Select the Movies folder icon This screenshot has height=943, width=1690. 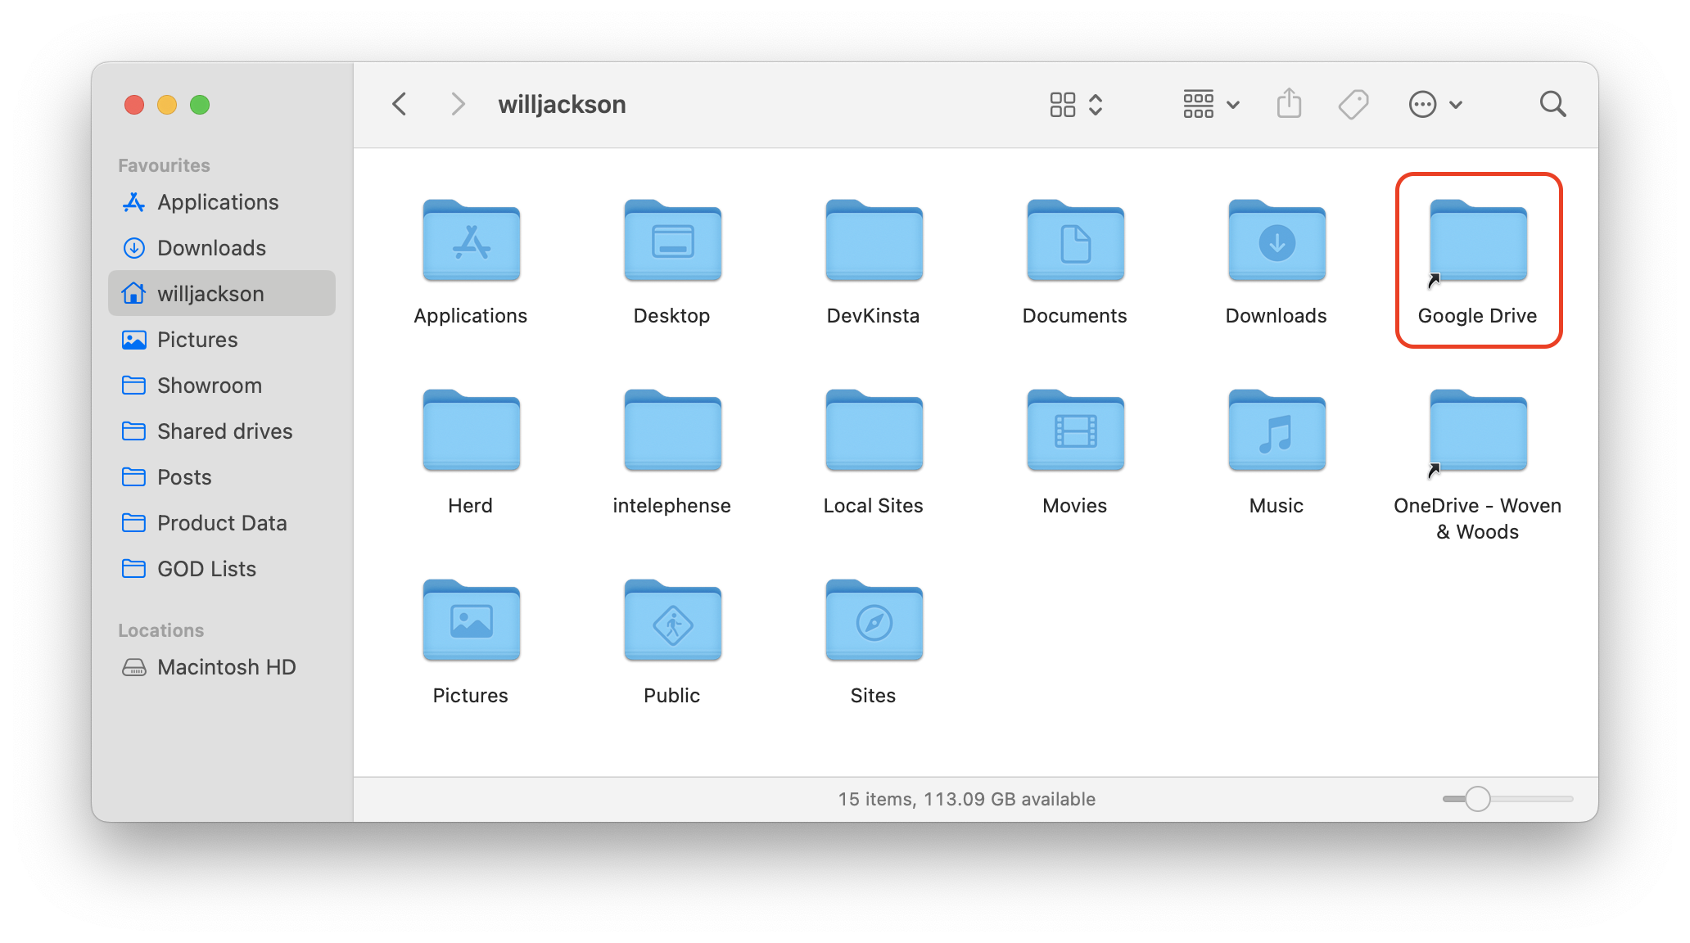pyautogui.click(x=1075, y=431)
